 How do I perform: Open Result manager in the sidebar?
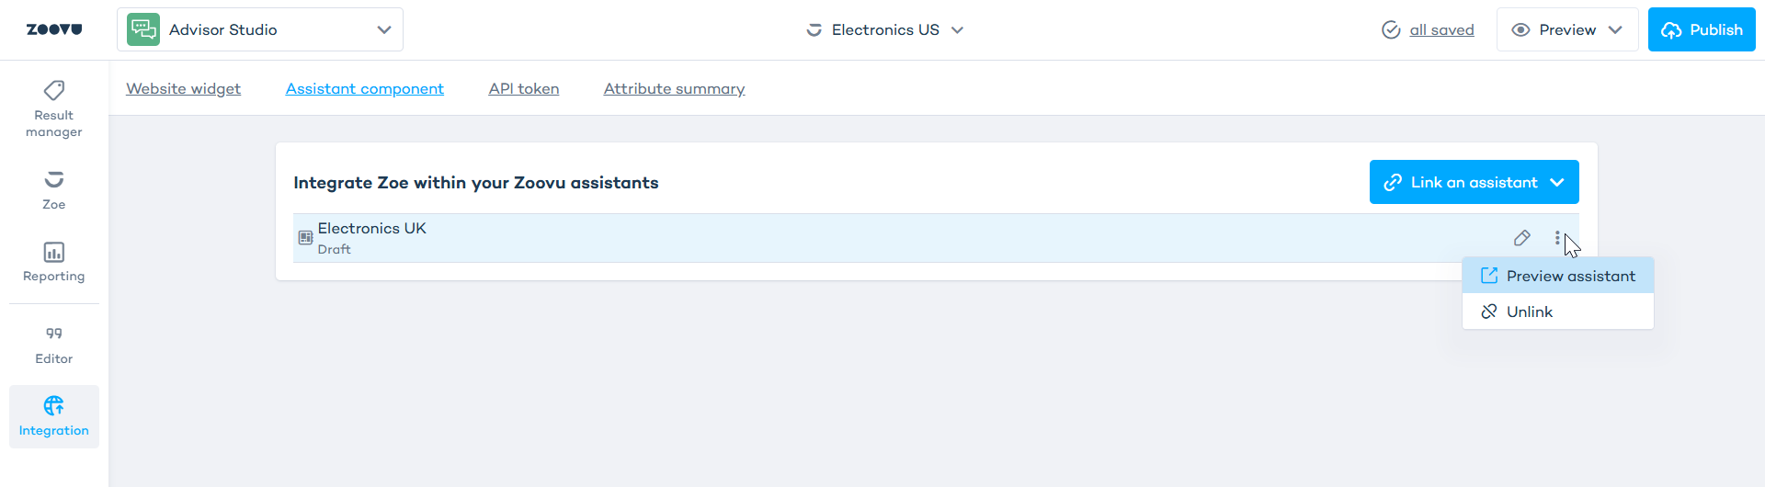54,108
